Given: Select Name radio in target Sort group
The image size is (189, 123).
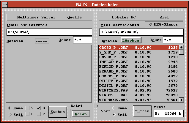Looking at the screenshot, I should (114, 108).
